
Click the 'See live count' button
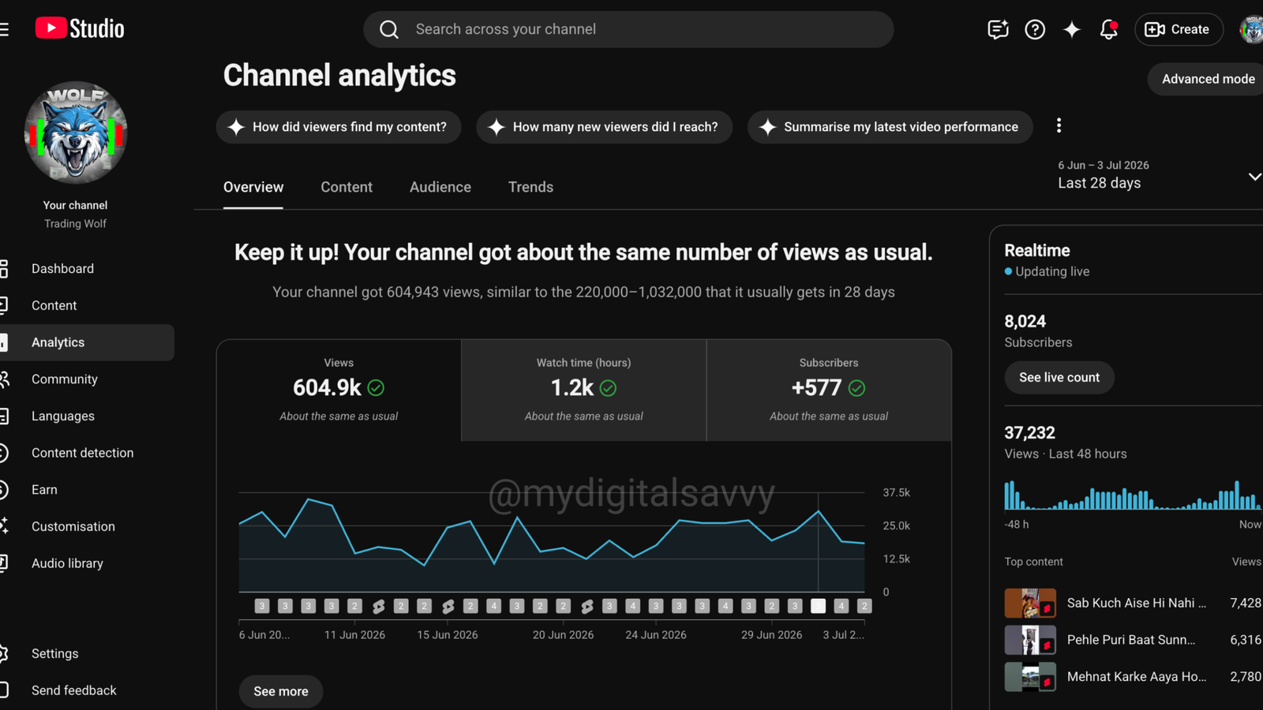1059,377
